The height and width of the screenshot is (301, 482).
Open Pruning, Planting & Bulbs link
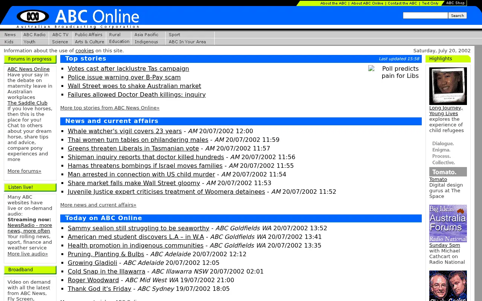click(x=106, y=254)
